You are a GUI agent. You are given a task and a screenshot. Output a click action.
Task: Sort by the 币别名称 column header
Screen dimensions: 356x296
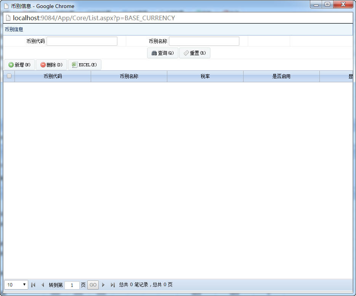tap(129, 76)
